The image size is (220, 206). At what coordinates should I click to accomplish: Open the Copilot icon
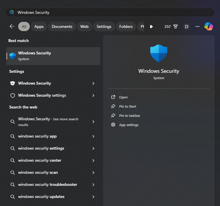coord(208,26)
